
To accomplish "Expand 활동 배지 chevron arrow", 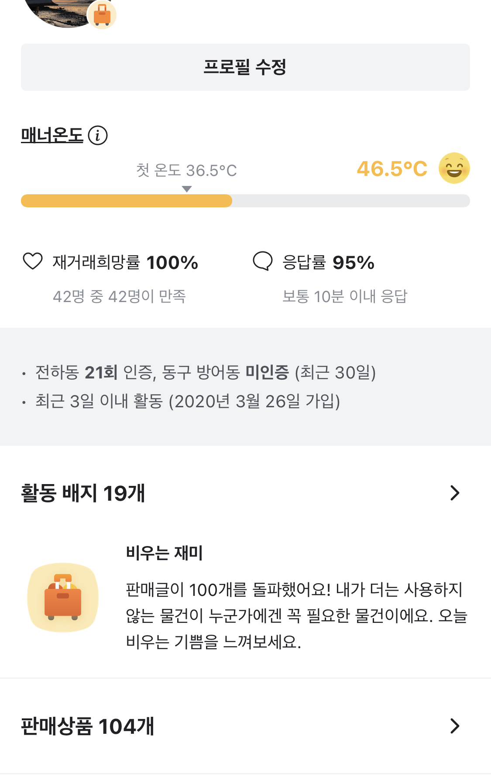I will (455, 493).
